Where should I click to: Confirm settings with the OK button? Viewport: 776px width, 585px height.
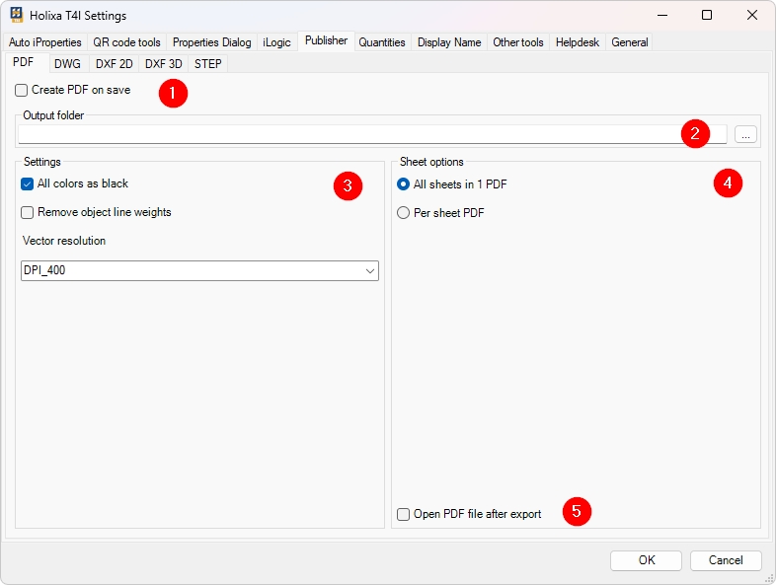(x=646, y=560)
